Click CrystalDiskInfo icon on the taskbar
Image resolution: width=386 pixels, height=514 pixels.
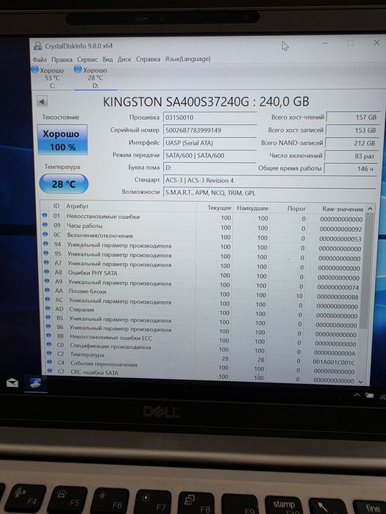click(x=35, y=383)
